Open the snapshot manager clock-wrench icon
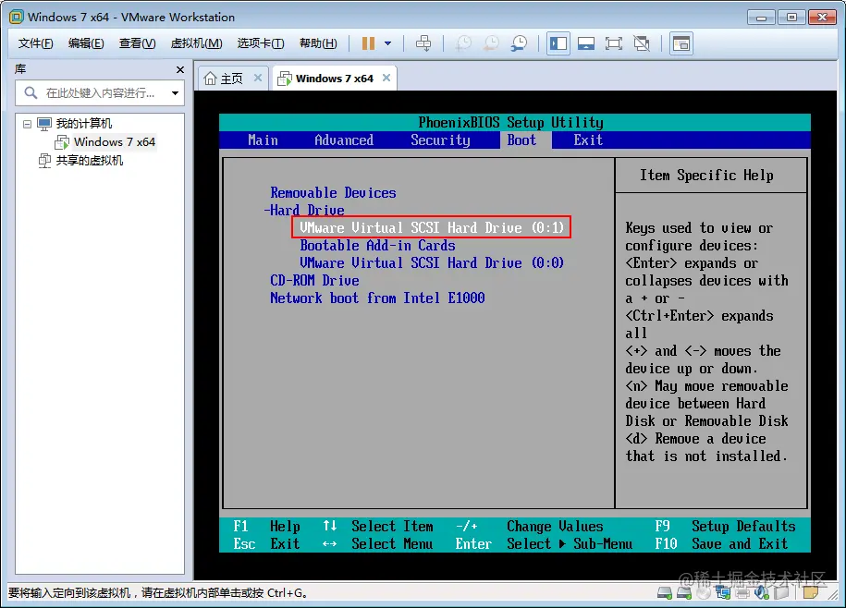The image size is (846, 608). (519, 43)
